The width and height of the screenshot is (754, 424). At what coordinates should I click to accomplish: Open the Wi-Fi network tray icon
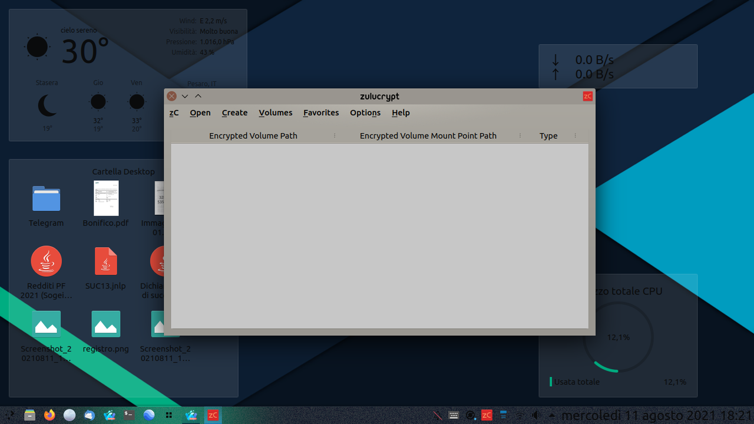click(x=520, y=415)
